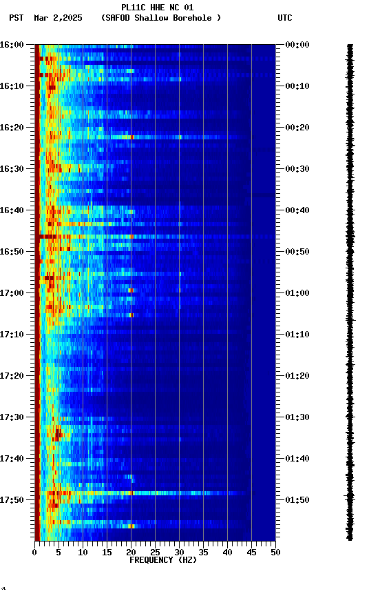Click the 00:50 UTC time label
380x596 pixels.
(297, 252)
